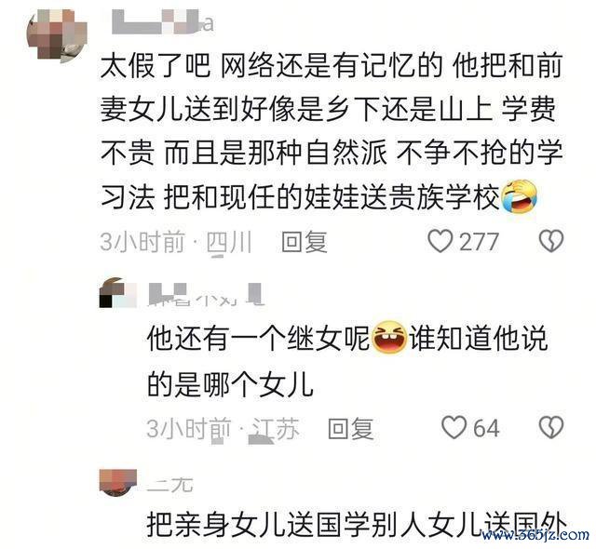
Task: Tap the broken heart on the stepdaughter reply
Action: point(551,427)
